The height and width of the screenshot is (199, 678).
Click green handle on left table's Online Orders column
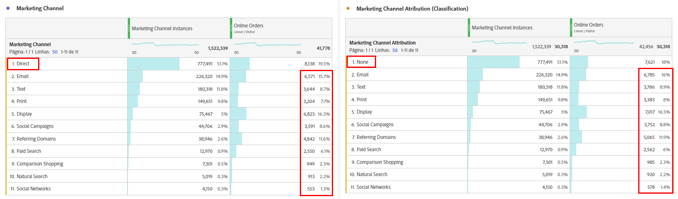[x=231, y=28]
